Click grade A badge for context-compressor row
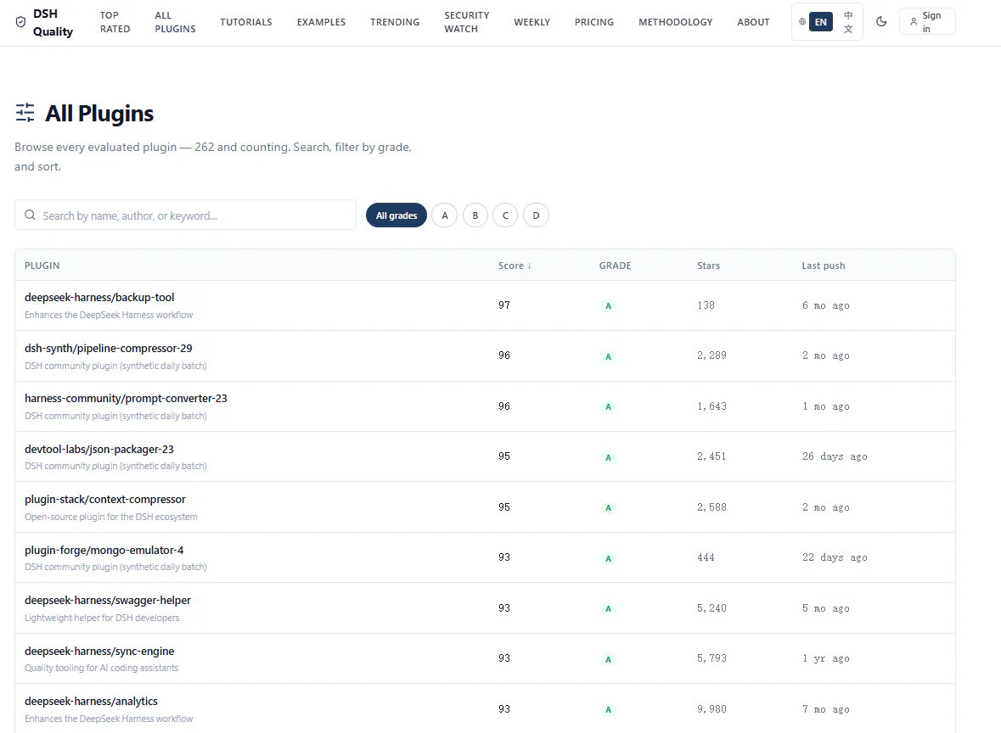Viewport: 1001px width, 733px height. 608,507
